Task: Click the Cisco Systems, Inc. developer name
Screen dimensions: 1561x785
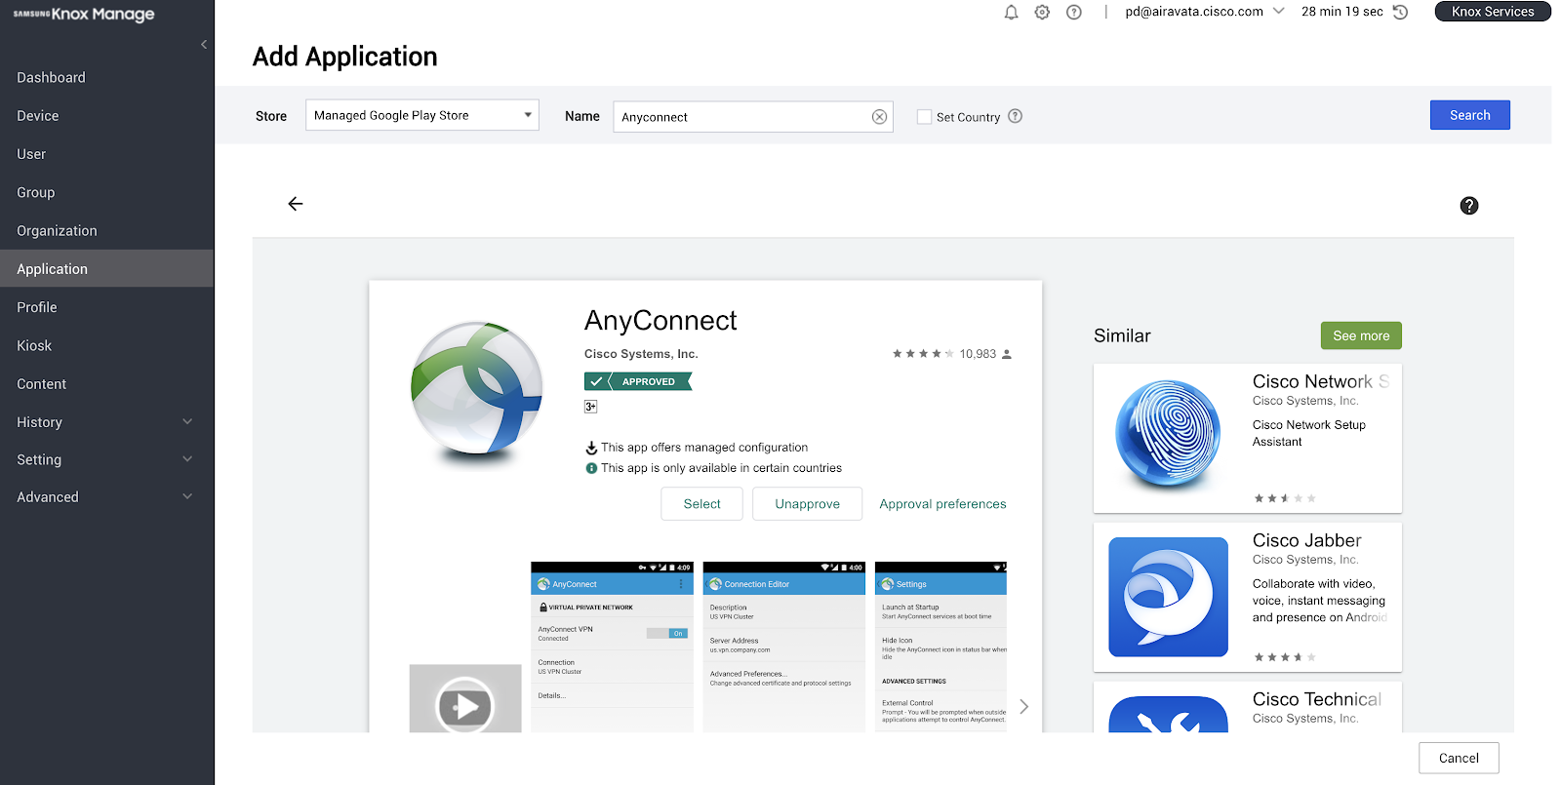Action: (641, 354)
